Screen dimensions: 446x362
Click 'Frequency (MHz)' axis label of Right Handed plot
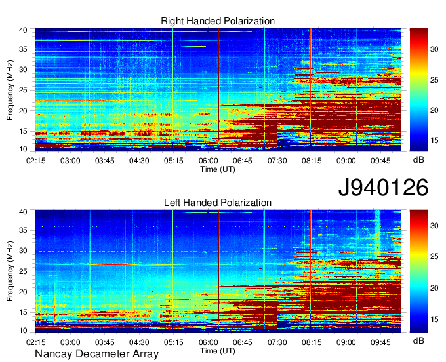(10, 90)
